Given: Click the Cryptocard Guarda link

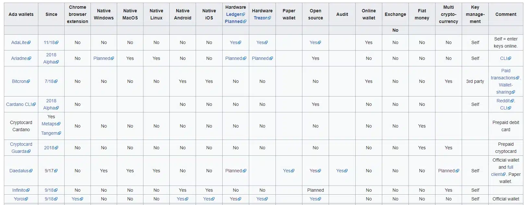Looking at the screenshot, I should 21,148.
